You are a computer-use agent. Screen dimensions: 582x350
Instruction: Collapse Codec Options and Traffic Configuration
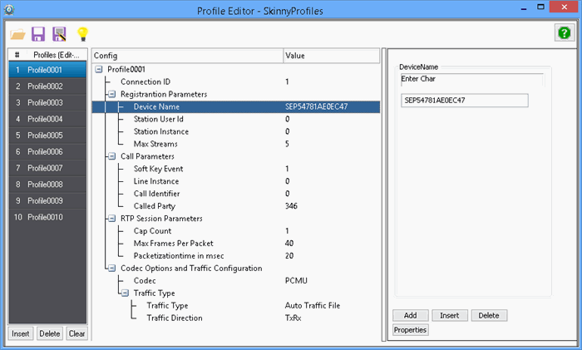tap(112, 268)
